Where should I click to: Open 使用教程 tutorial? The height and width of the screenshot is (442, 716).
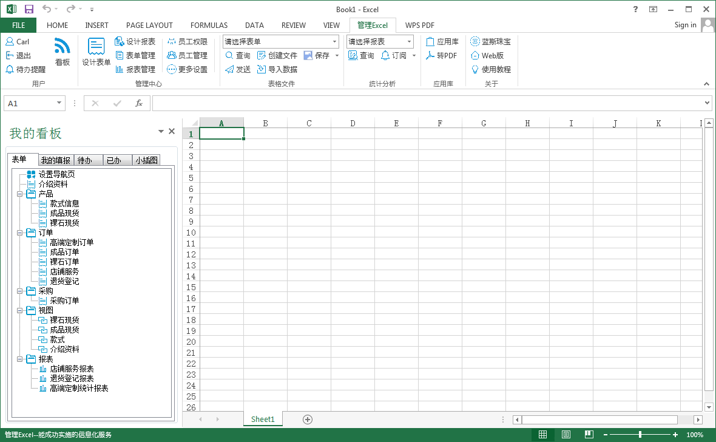(490, 69)
